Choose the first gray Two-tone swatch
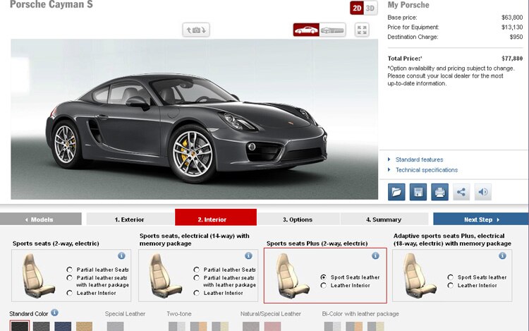Image resolution: width=529 pixels, height=331 pixels. coord(177,326)
